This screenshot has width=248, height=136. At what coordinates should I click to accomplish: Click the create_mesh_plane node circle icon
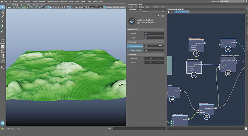point(194,75)
